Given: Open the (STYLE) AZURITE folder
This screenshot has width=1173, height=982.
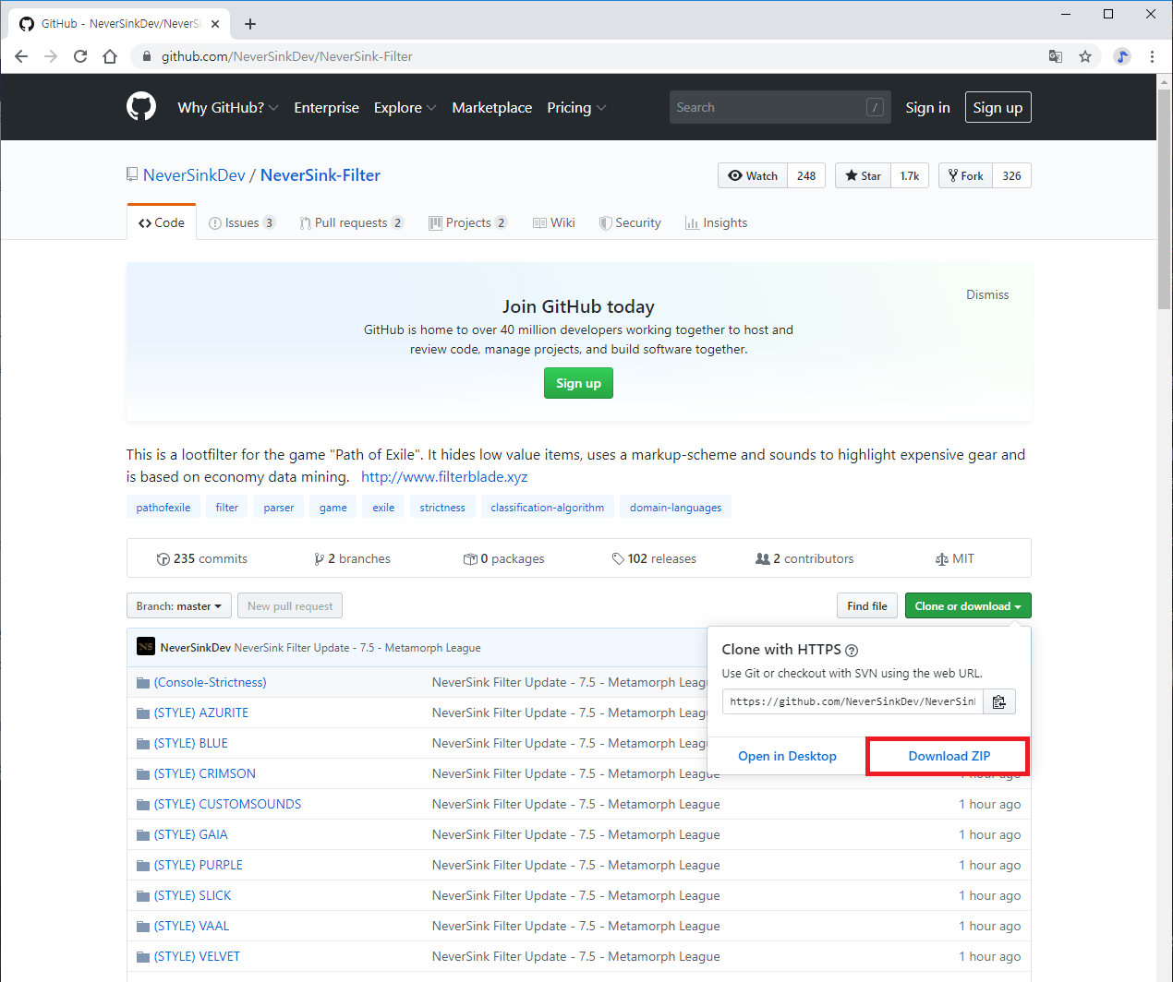Looking at the screenshot, I should [x=200, y=713].
